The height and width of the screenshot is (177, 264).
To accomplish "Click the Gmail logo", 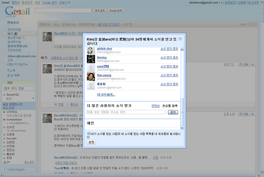I will coord(18,11).
